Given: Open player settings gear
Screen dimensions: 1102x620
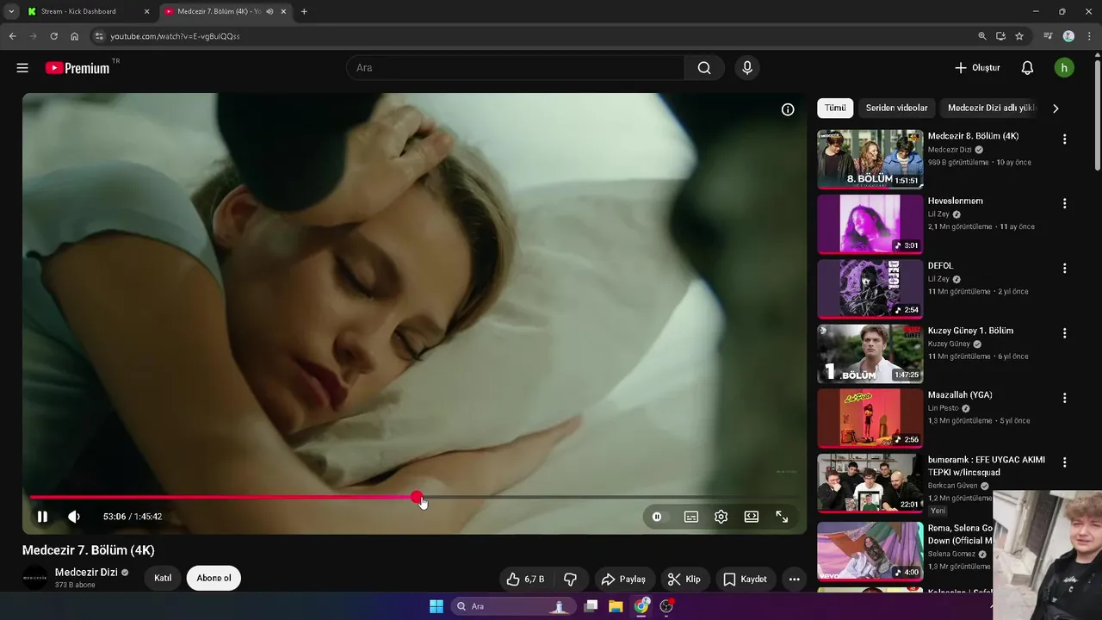Looking at the screenshot, I should coord(721,517).
